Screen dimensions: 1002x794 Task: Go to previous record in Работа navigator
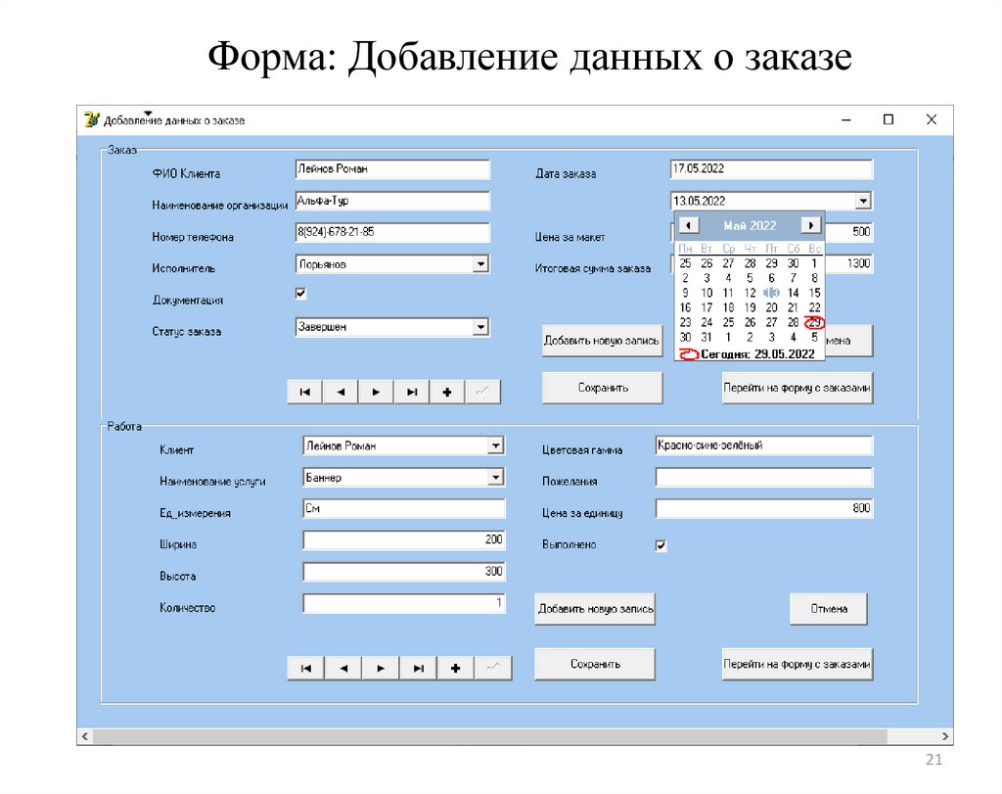click(343, 668)
